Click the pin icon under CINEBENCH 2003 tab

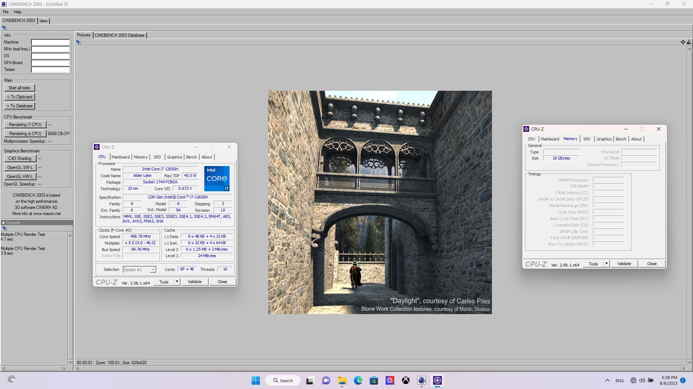4,28
